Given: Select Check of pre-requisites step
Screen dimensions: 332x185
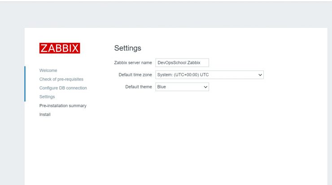Looking at the screenshot, I should click(x=61, y=79).
